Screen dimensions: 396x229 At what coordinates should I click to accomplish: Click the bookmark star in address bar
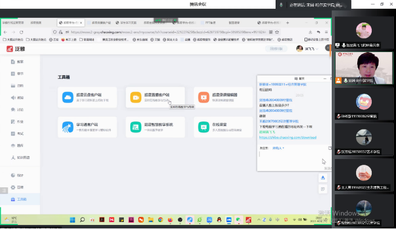coord(277,32)
